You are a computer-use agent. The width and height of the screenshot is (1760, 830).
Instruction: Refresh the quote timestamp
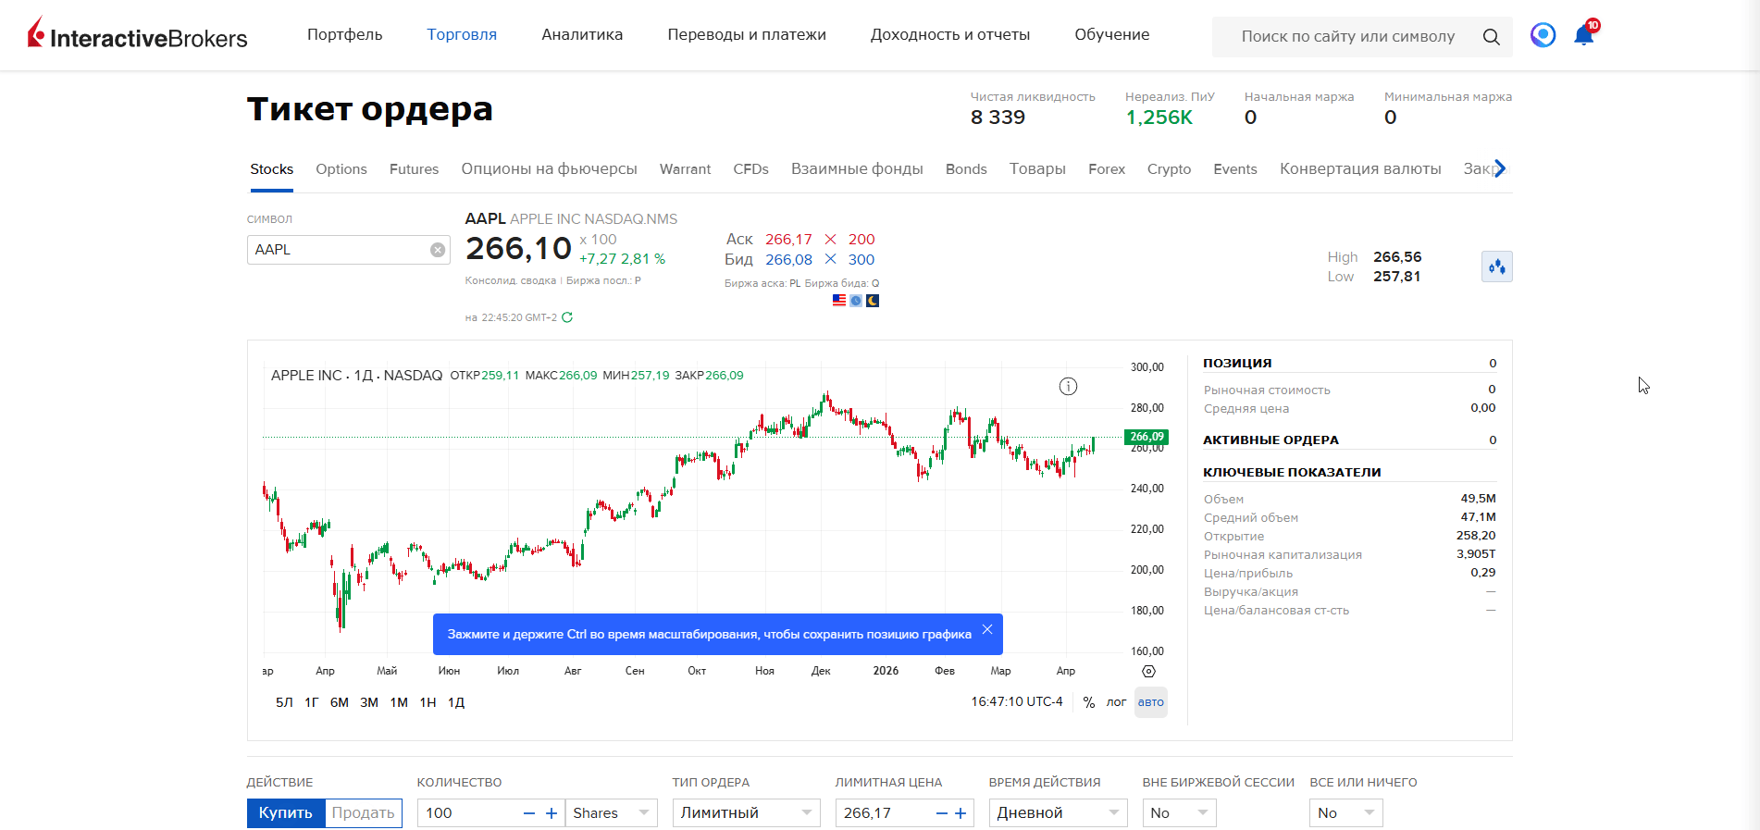tap(567, 317)
